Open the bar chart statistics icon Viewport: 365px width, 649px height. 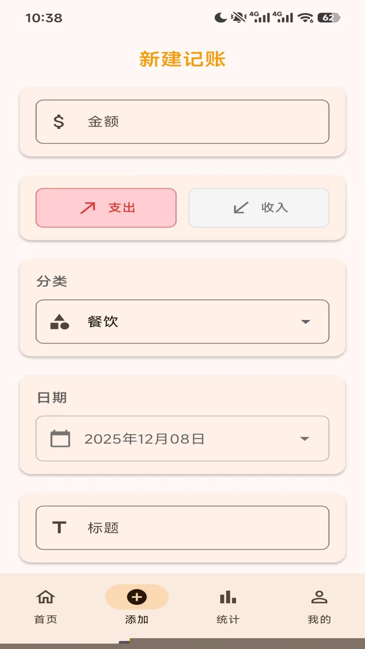[228, 597]
